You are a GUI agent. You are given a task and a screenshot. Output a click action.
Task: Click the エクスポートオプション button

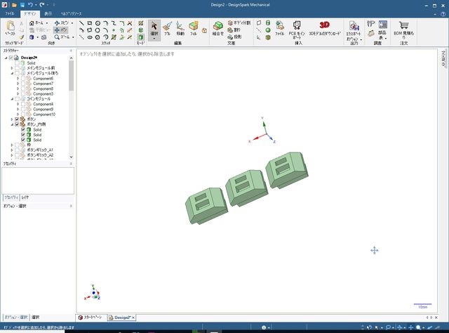click(x=354, y=31)
